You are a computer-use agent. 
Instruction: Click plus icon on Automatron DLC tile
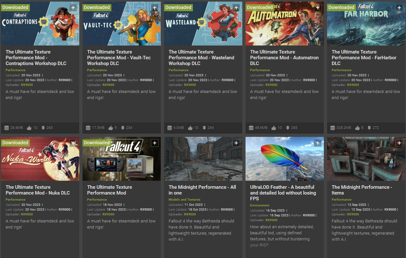[x=318, y=7]
